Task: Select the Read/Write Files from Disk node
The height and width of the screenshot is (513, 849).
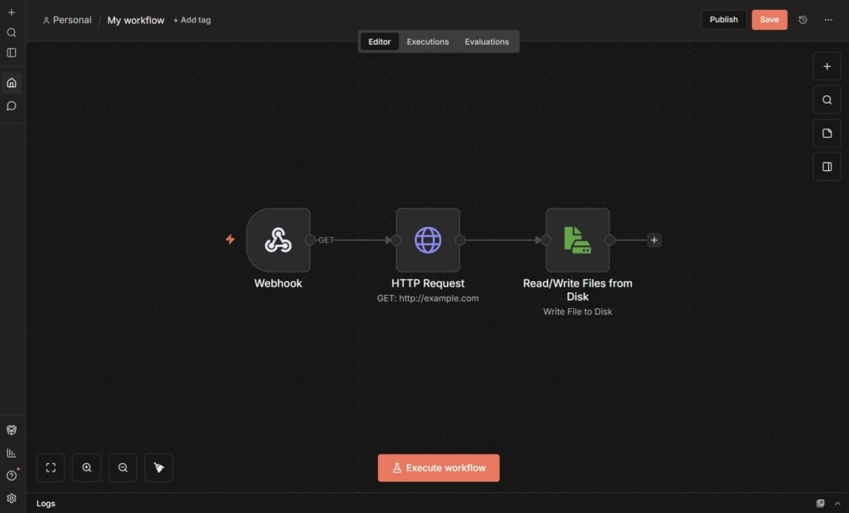Action: pyautogui.click(x=578, y=240)
